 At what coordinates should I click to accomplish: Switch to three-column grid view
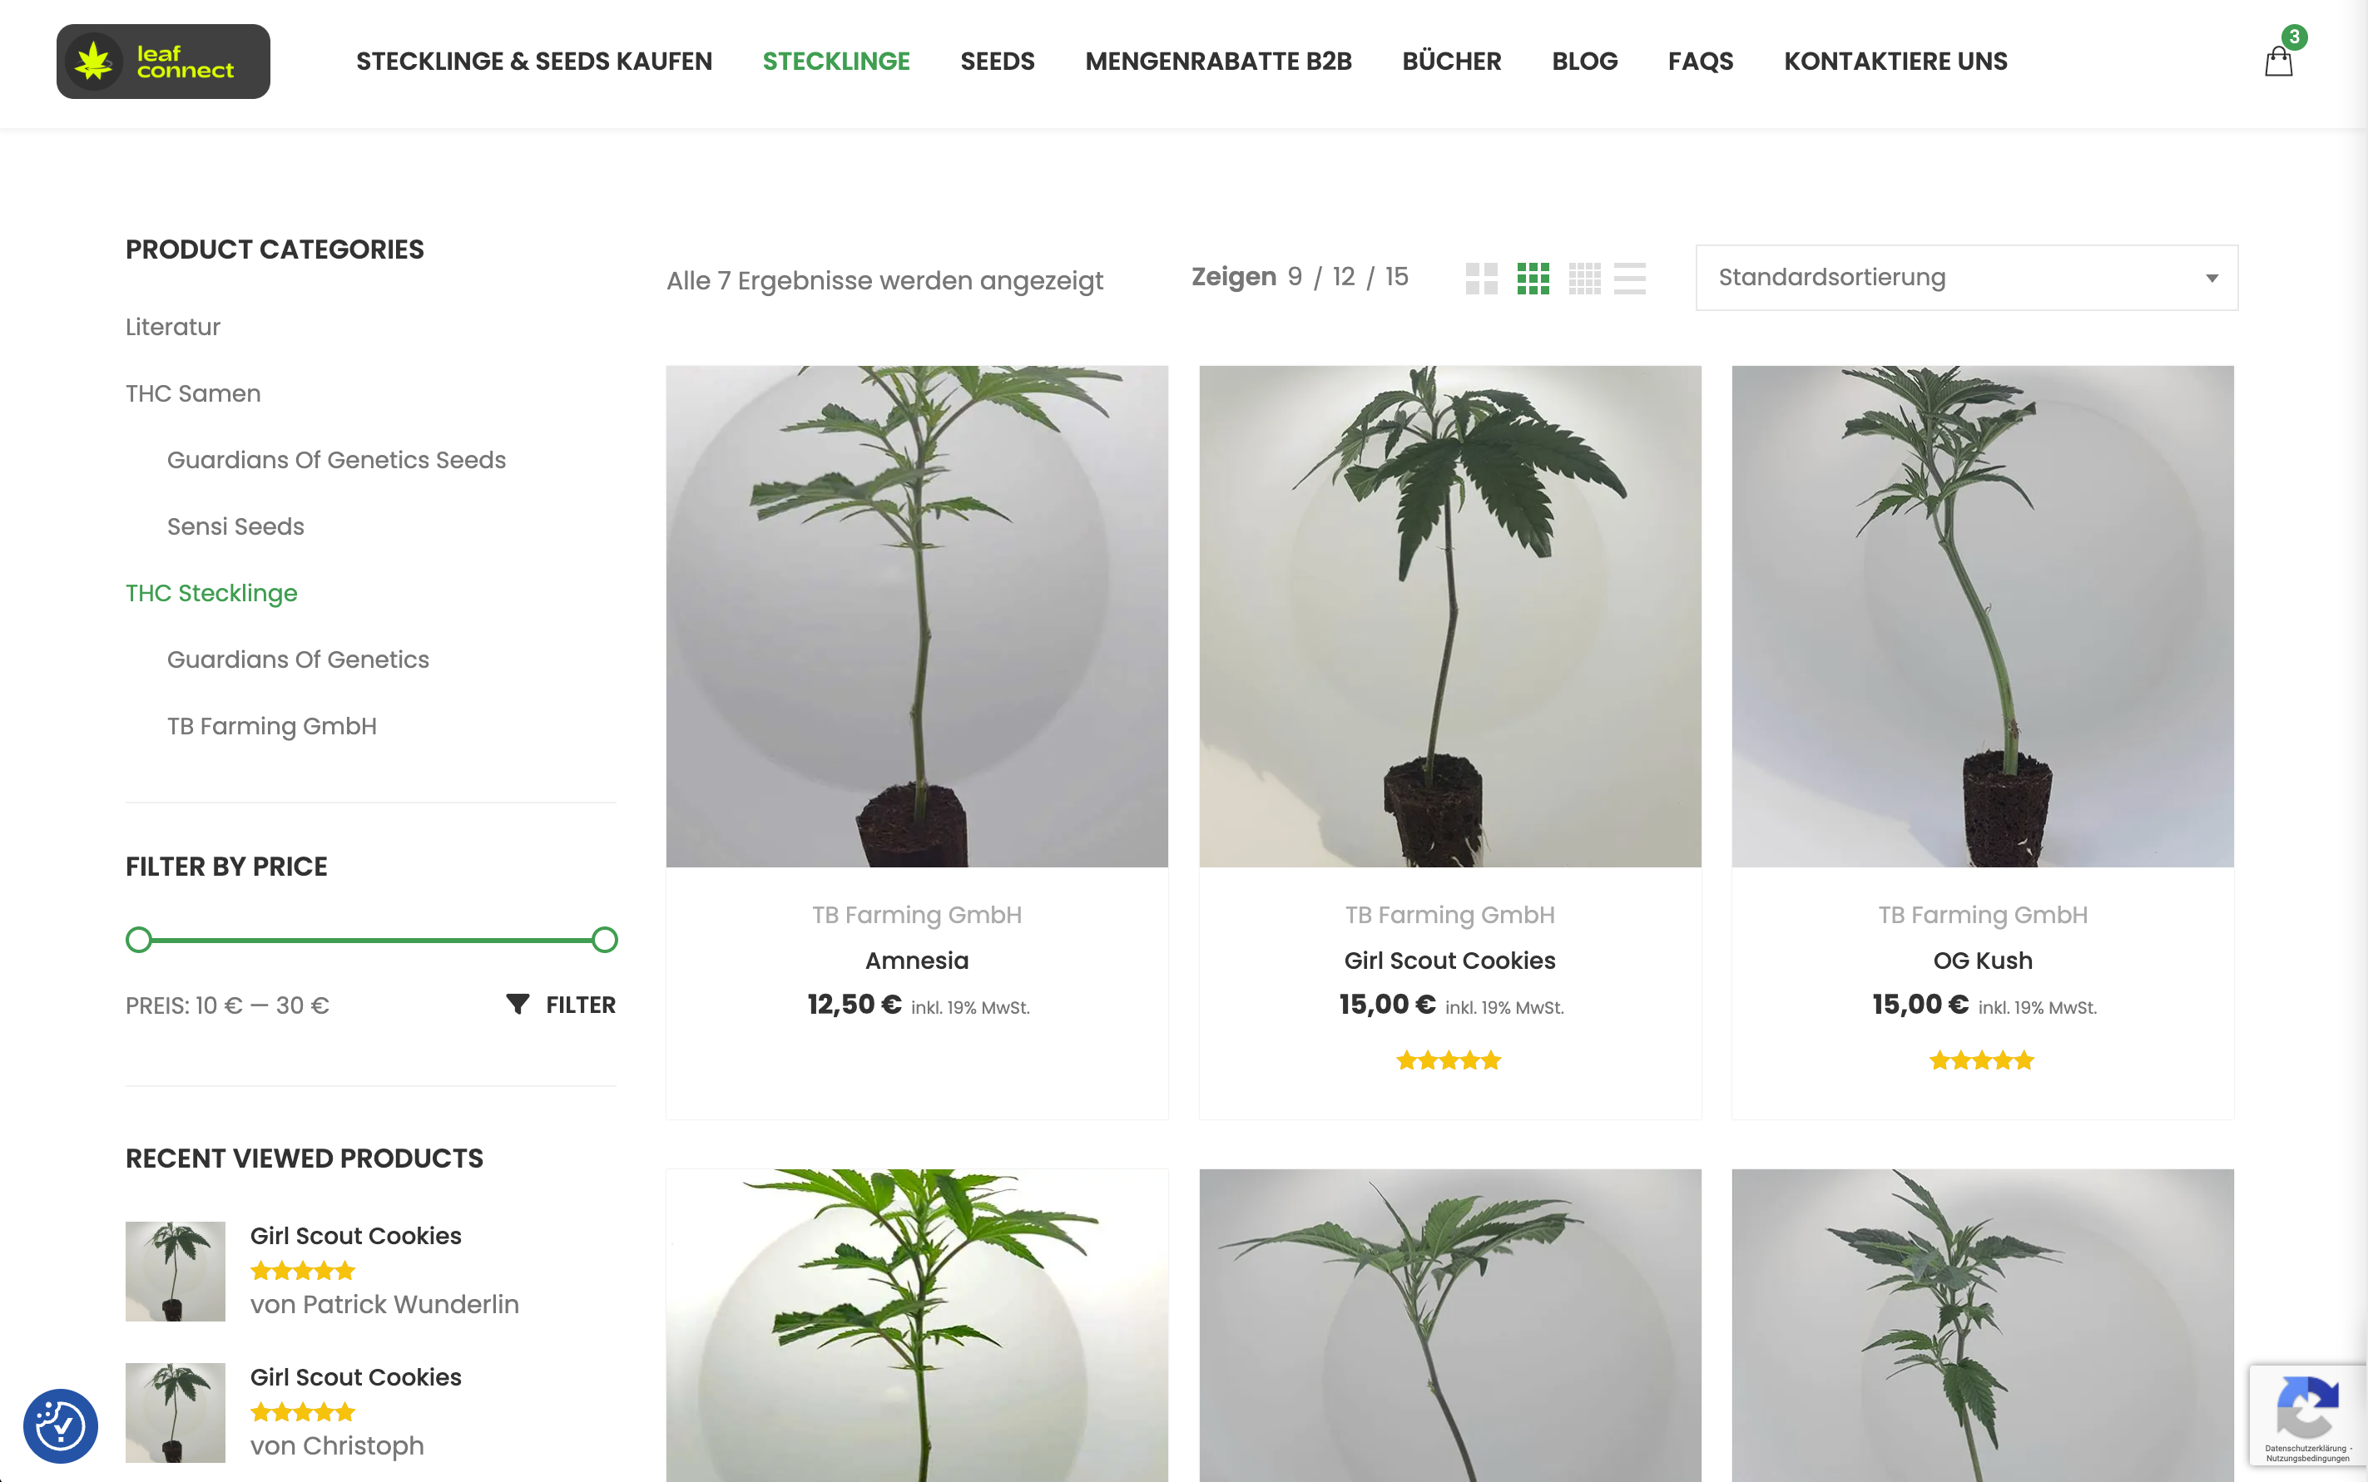(x=1533, y=279)
